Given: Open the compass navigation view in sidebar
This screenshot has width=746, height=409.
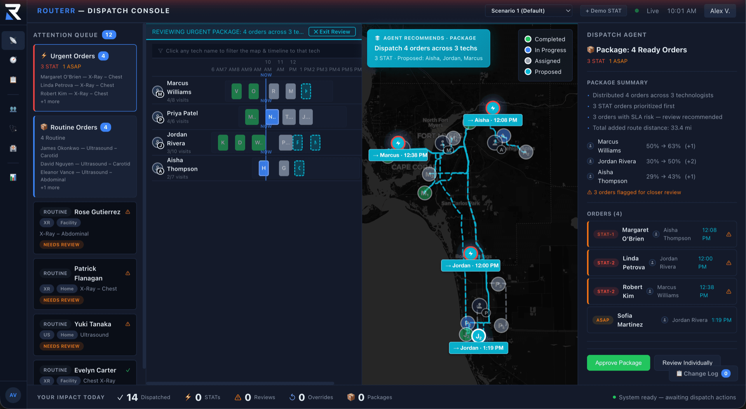Looking at the screenshot, I should (13, 60).
